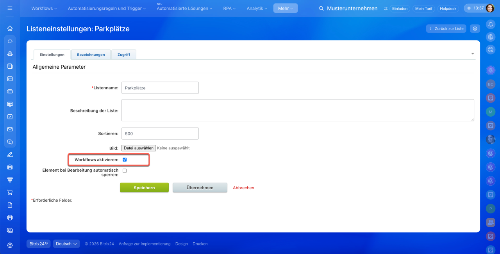Click the Drucken footer link
The height and width of the screenshot is (254, 500).
200,244
